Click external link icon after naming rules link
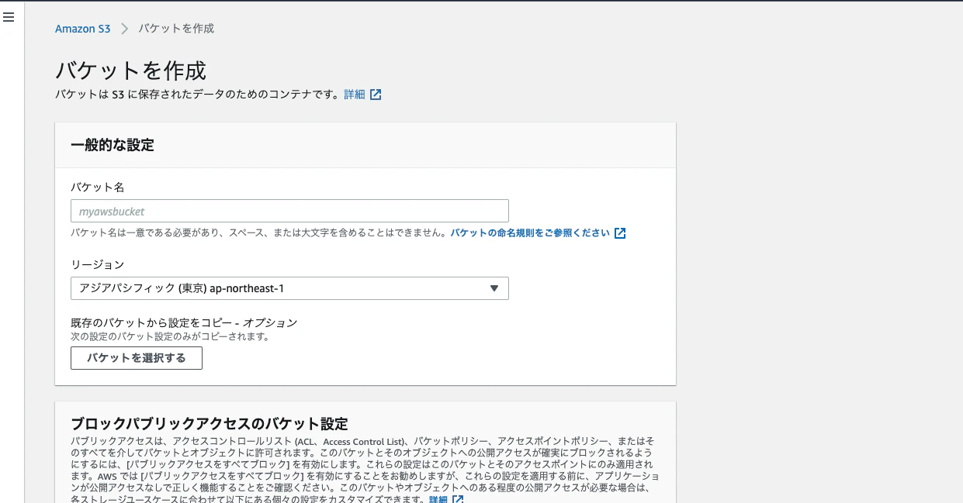Screen dimensions: 963x503 pos(620,233)
